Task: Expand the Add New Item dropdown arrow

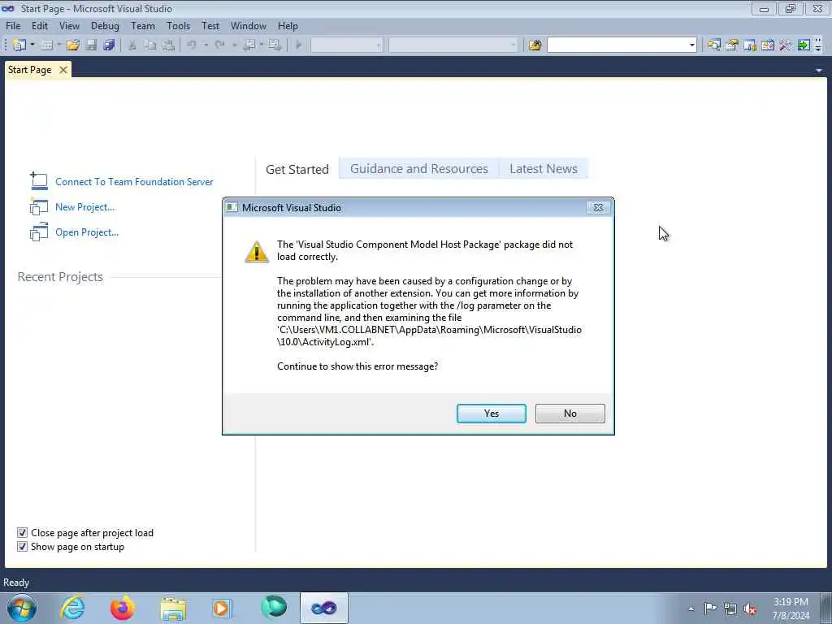Action: 58,45
